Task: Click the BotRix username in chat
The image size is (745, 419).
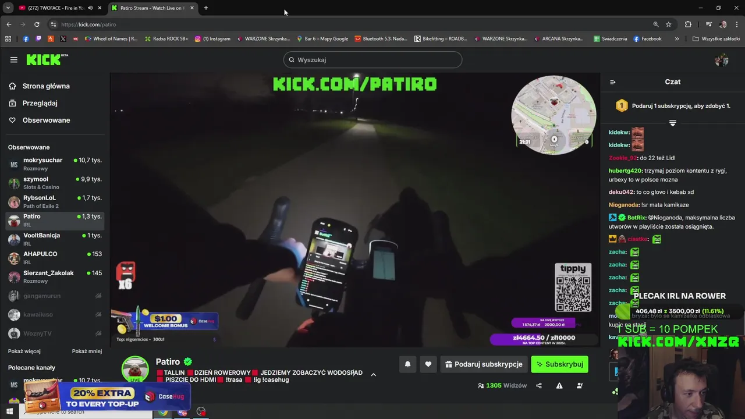Action: coord(636,218)
